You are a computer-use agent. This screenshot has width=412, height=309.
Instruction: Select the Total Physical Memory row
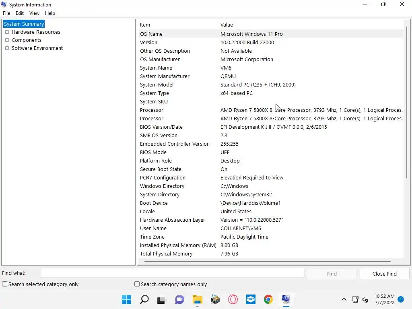[x=271, y=253]
